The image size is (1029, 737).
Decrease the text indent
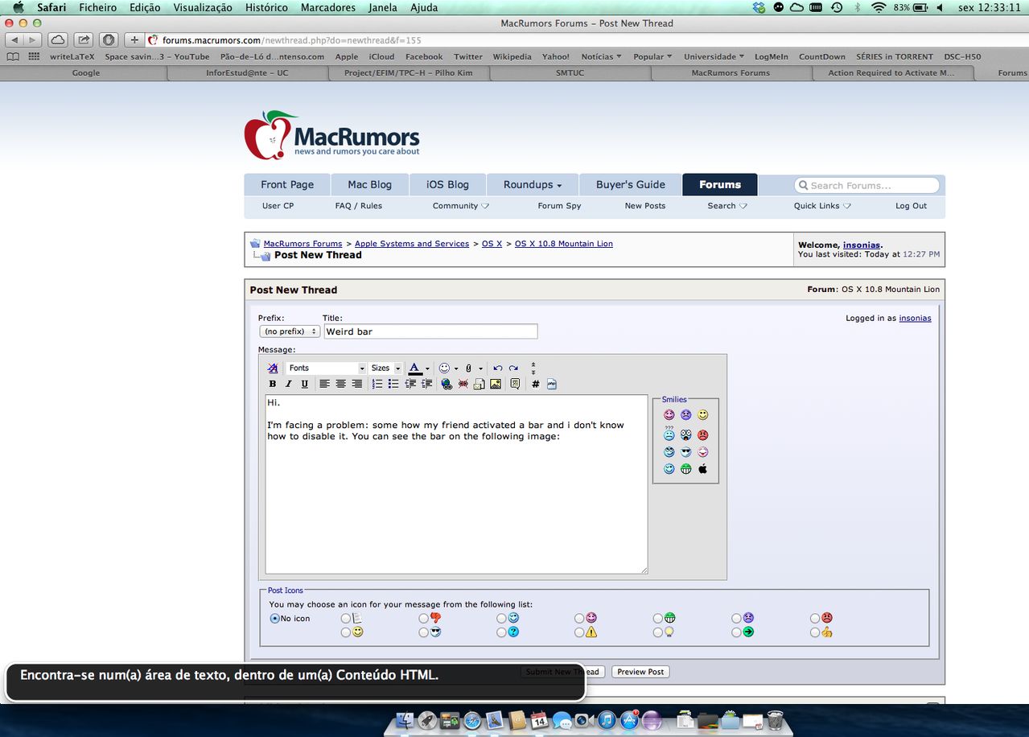click(x=410, y=384)
